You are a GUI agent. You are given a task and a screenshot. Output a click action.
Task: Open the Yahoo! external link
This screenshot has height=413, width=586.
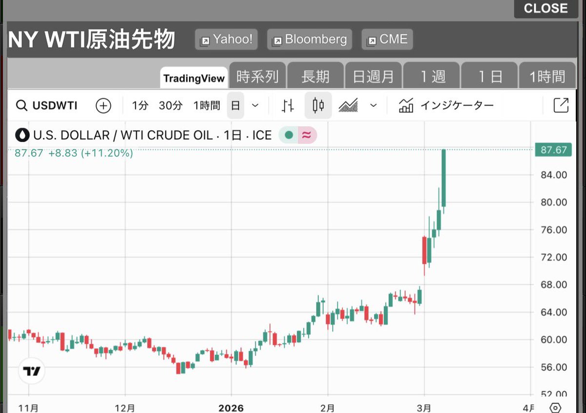pyautogui.click(x=226, y=40)
